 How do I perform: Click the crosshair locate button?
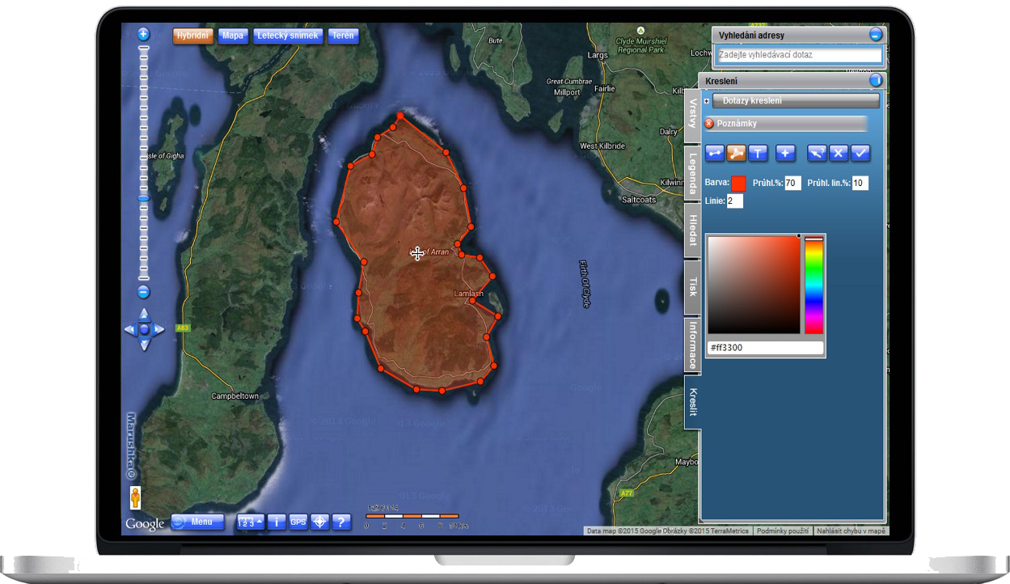pyautogui.click(x=320, y=523)
